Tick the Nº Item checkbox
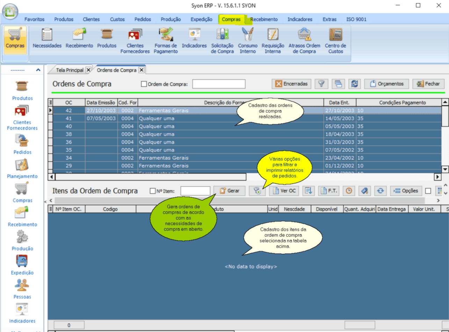 coord(152,191)
